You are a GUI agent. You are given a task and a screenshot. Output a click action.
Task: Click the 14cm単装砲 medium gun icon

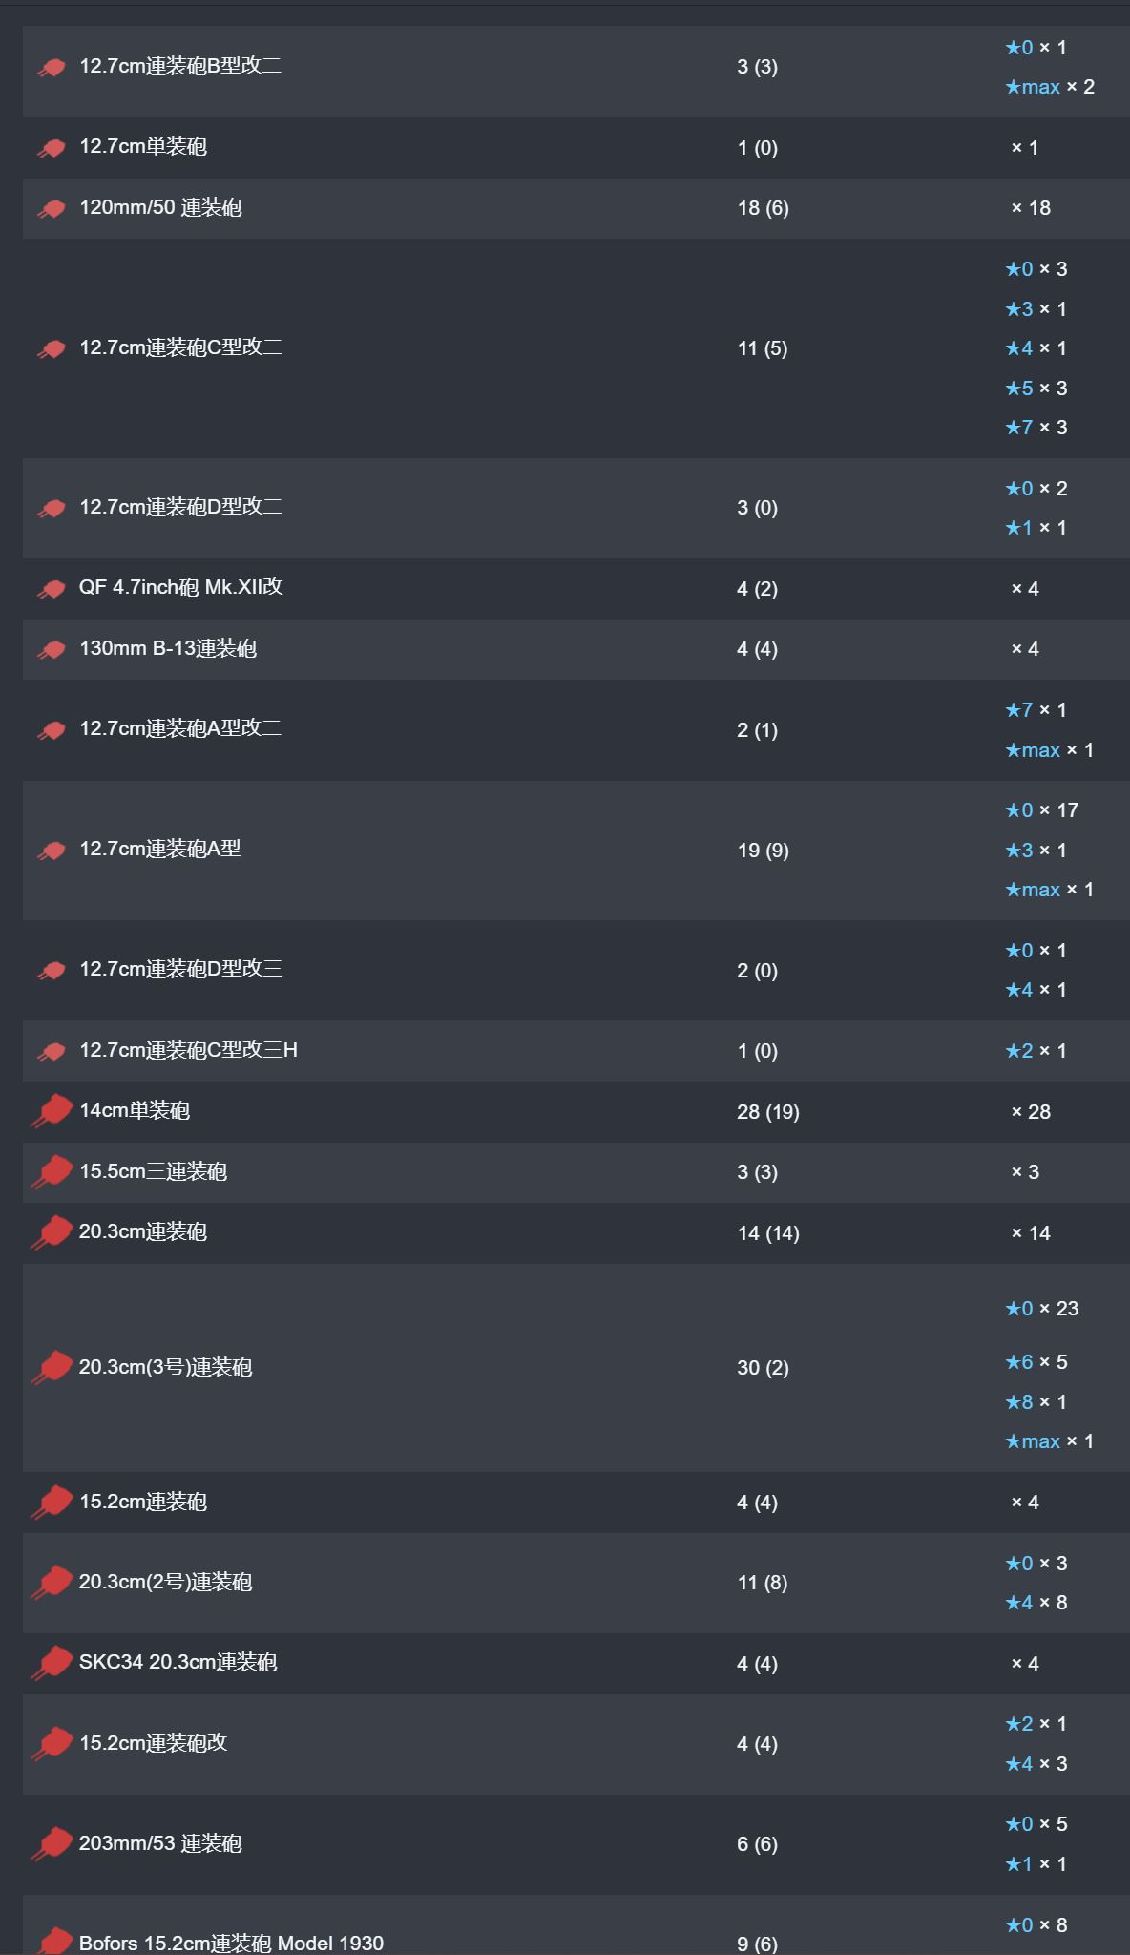point(52,1111)
